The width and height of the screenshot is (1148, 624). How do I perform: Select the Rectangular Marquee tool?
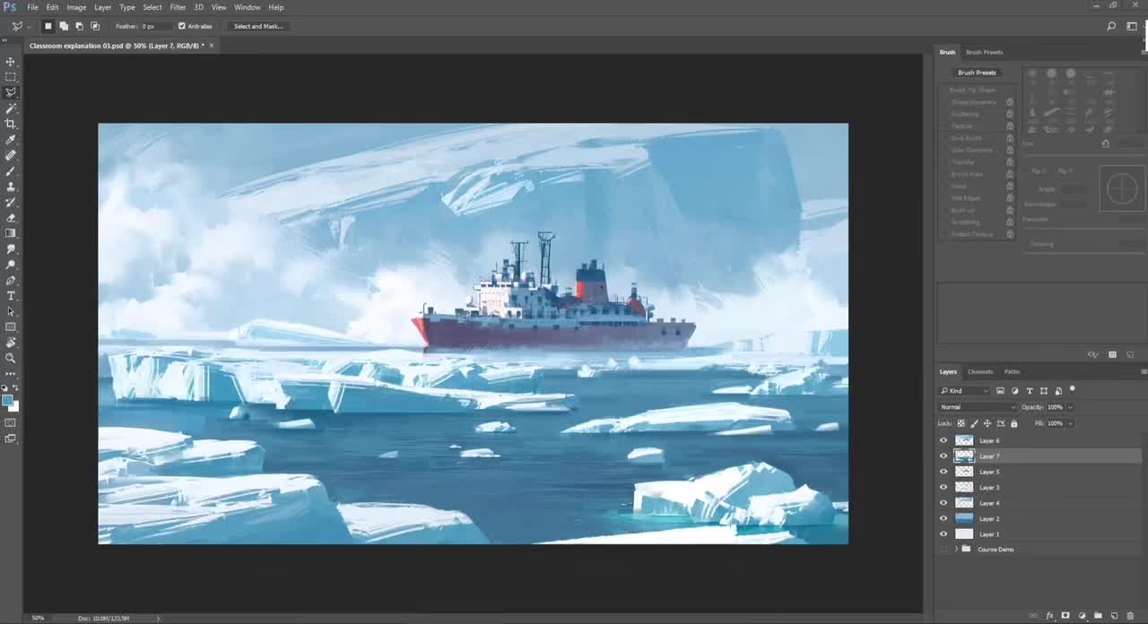click(11, 77)
